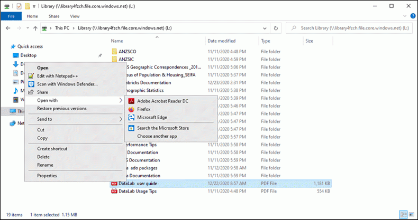Open the Share ribbon tab
This screenshot has height=220, width=418.
pyautogui.click(x=54, y=16)
